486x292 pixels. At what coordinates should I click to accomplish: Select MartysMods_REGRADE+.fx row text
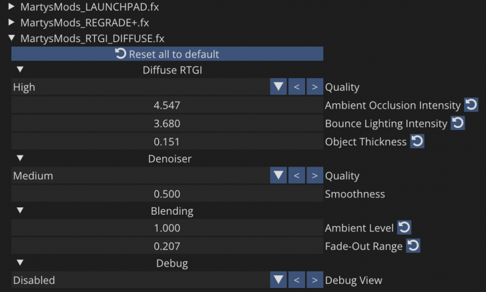(x=85, y=23)
